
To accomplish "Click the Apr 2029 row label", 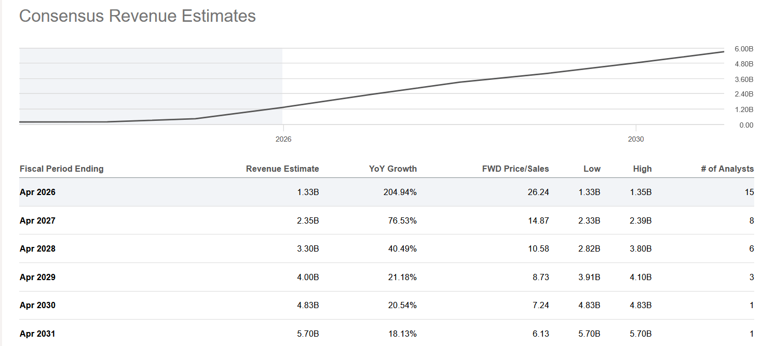I will click(x=37, y=277).
